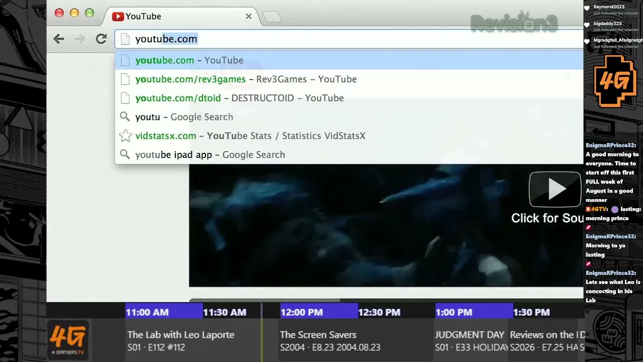Click the star icon beside vidstatsx.com
Screen dimensions: 643x362
[x=125, y=136]
